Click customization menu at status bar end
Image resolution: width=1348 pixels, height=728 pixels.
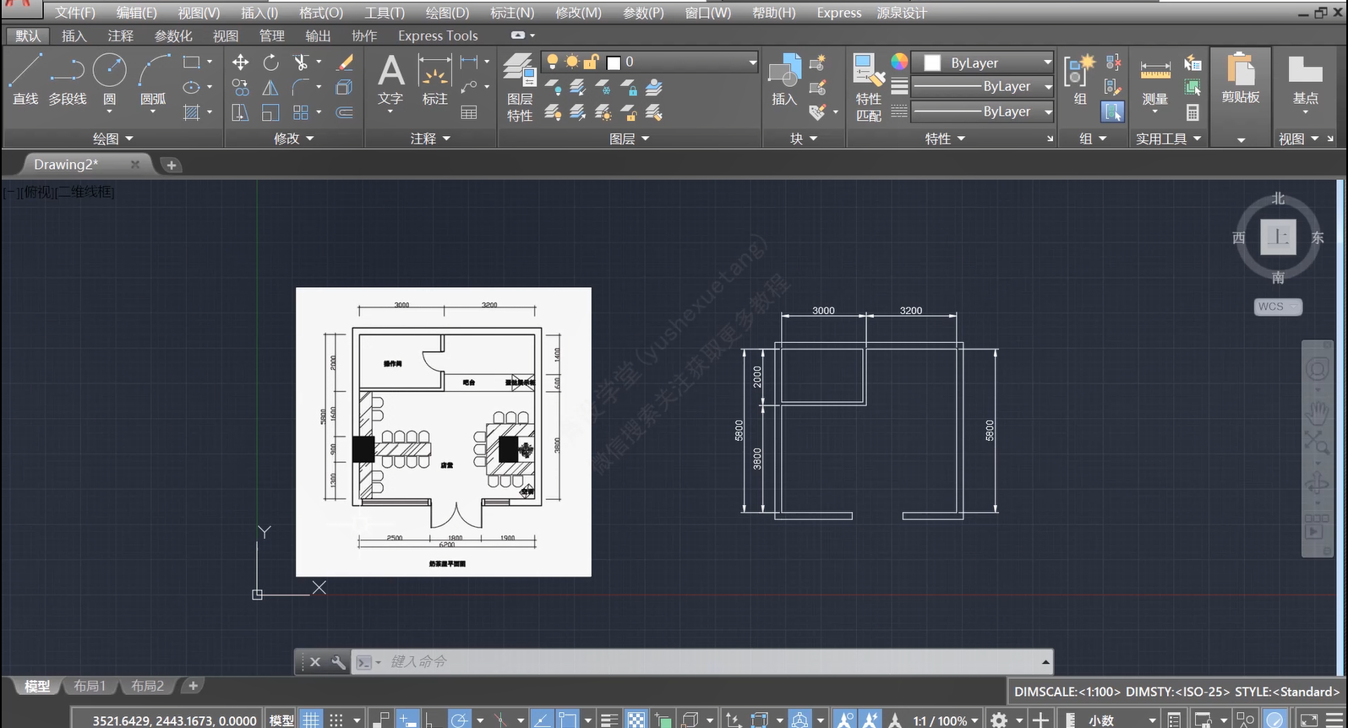point(1334,720)
